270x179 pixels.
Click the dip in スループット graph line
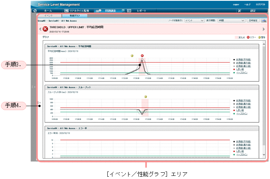point(142,114)
